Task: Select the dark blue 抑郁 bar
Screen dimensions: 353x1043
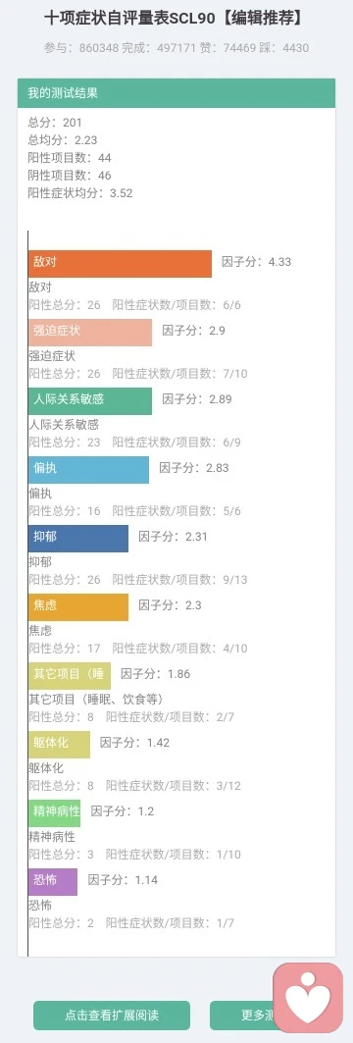Action: point(78,538)
